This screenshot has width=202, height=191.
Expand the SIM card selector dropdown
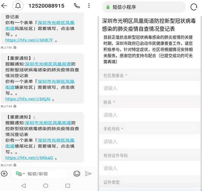[21, 174]
